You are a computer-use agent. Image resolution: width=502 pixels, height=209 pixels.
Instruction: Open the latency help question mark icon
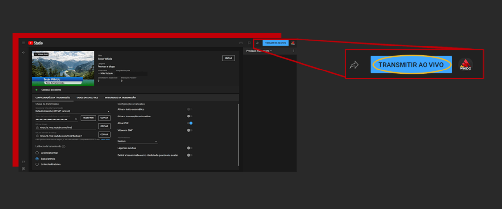coord(64,146)
